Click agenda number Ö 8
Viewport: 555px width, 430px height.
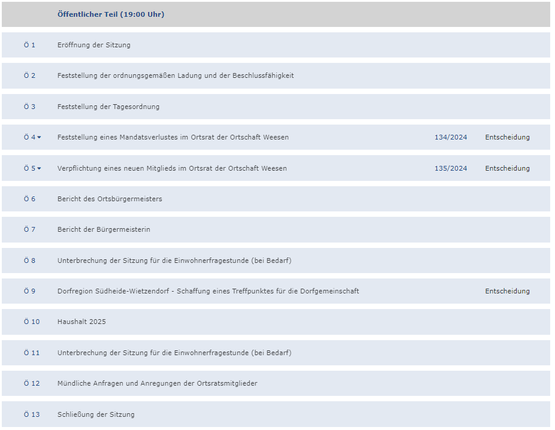29,261
